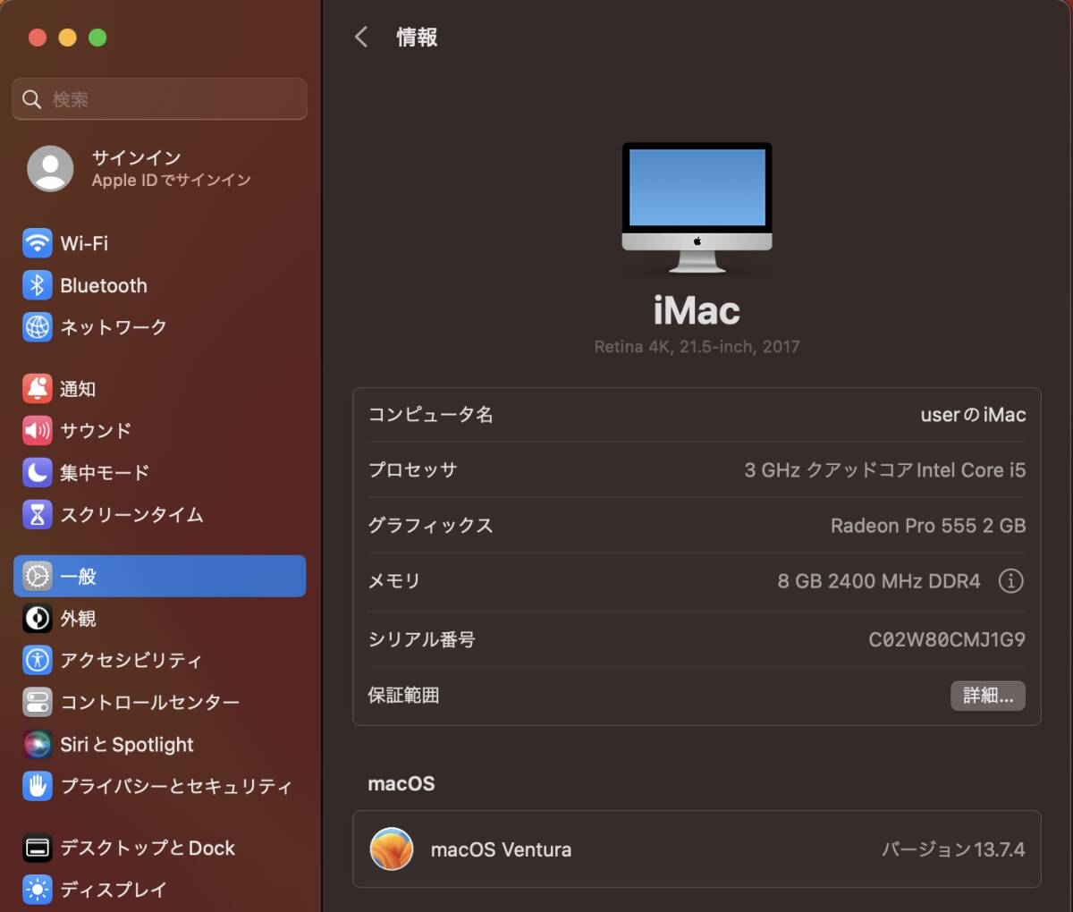The image size is (1073, 912).
Task: Click the グラフィックス label
Action: point(431,526)
